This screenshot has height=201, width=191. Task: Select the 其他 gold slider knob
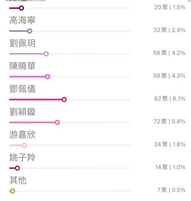coord(12,191)
